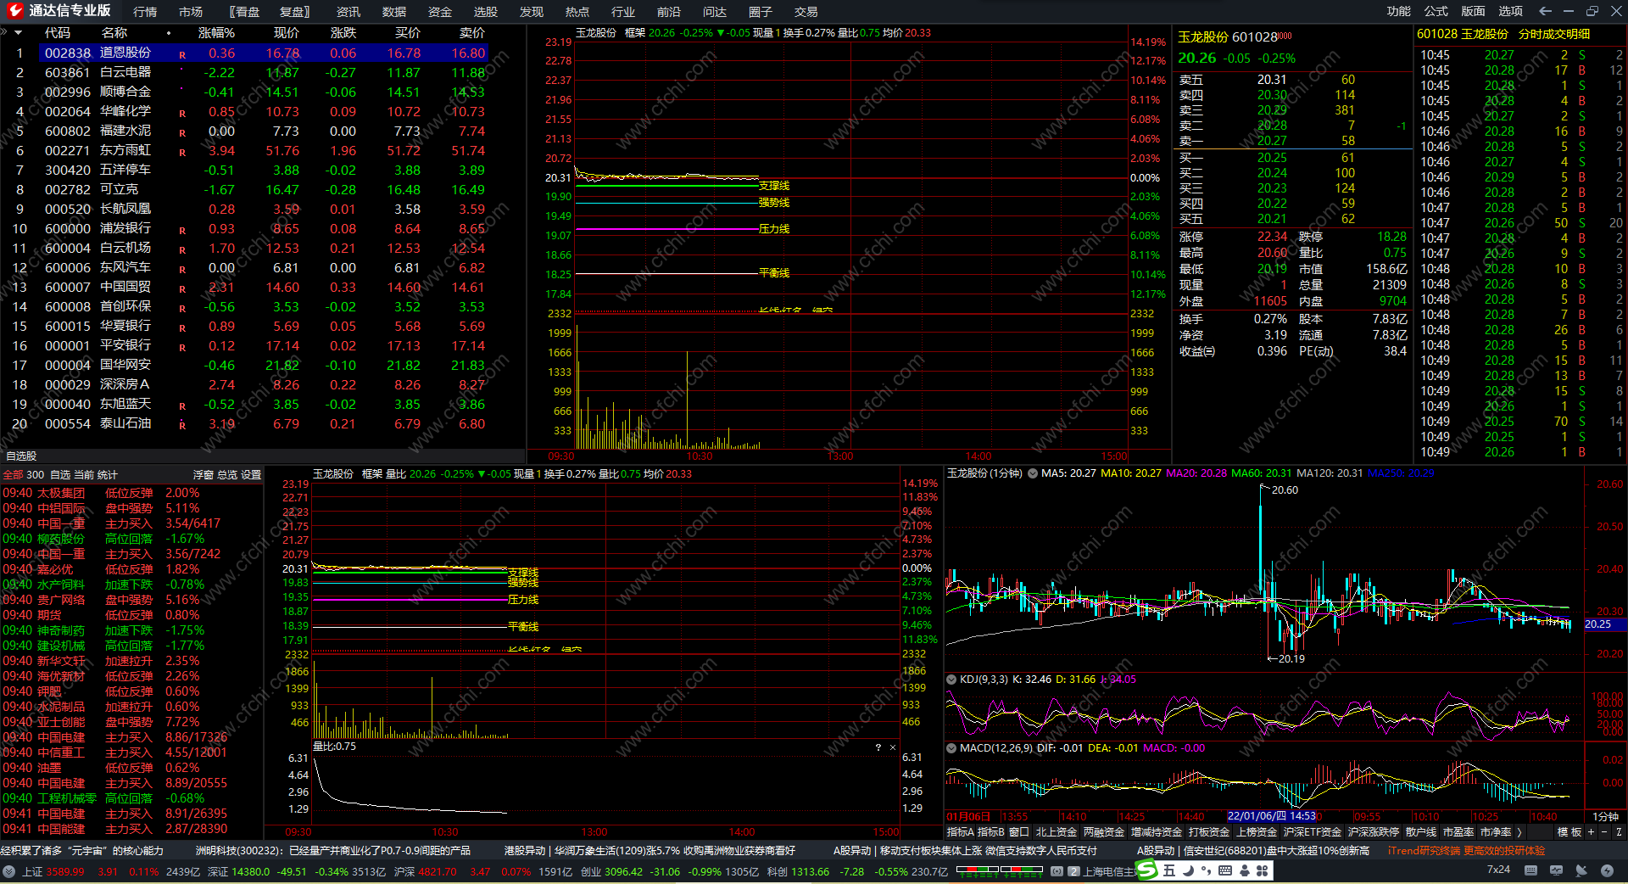Click 总览 in the alert panel
The height and width of the screenshot is (884, 1628).
point(227,475)
